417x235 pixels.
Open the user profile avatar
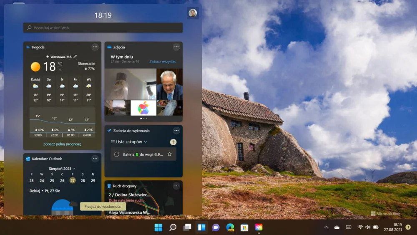pos(193,13)
